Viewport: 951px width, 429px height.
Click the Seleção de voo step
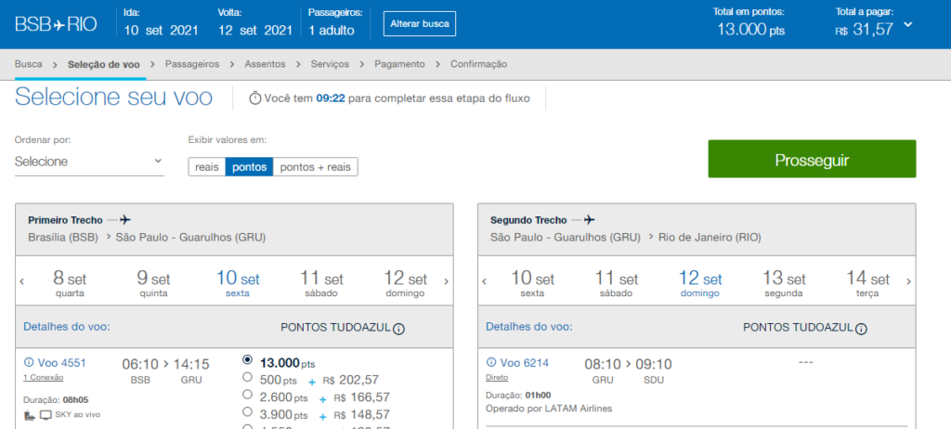coord(104,64)
